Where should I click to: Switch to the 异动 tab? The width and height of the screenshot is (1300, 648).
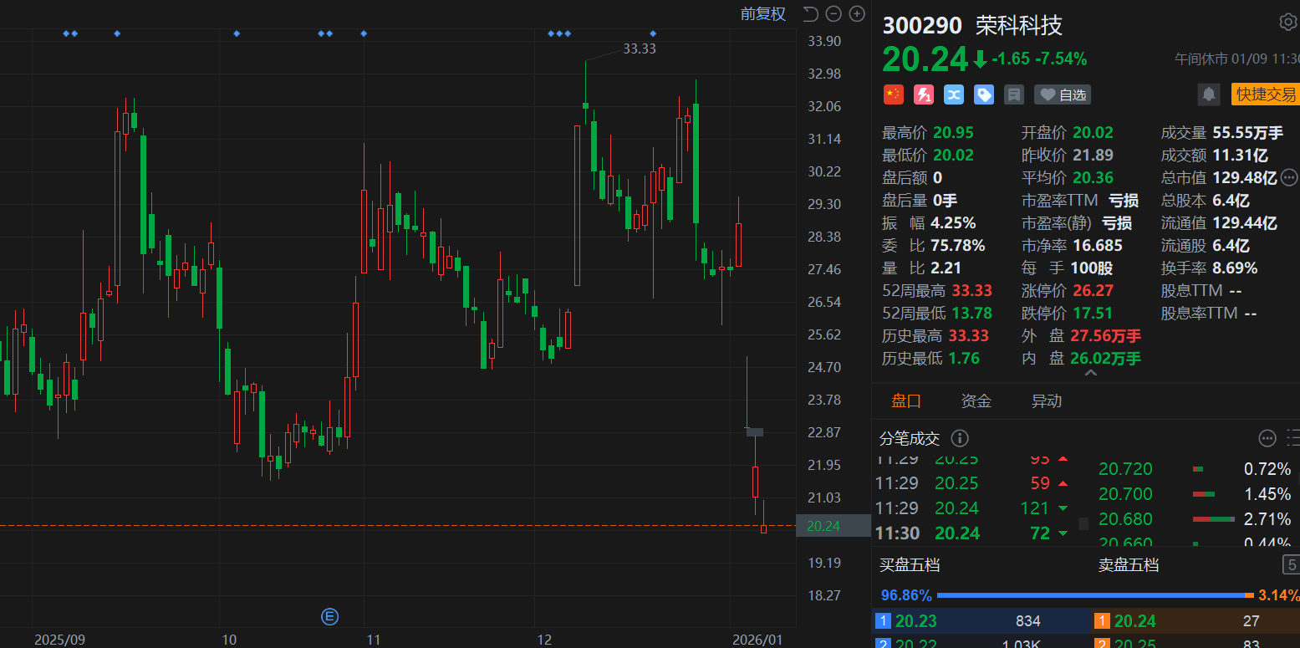[x=1046, y=401]
